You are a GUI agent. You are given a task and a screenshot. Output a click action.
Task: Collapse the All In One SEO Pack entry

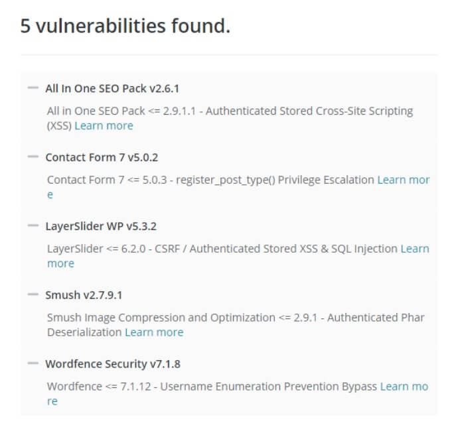pos(33,88)
